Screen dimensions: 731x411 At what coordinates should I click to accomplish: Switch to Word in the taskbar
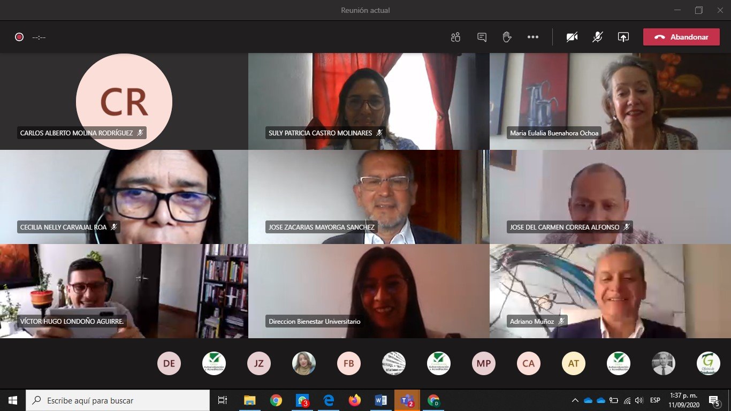click(380, 400)
